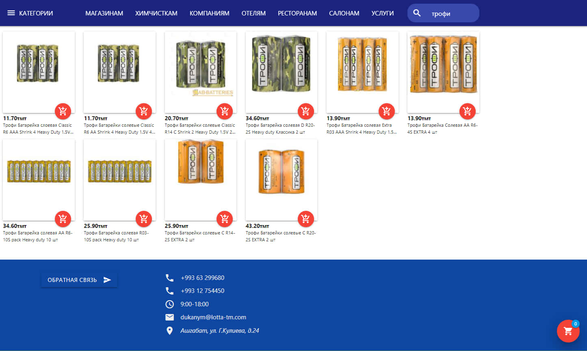Open product title Трофи Батарейка слоевая Classic R6 AAA

38,128
